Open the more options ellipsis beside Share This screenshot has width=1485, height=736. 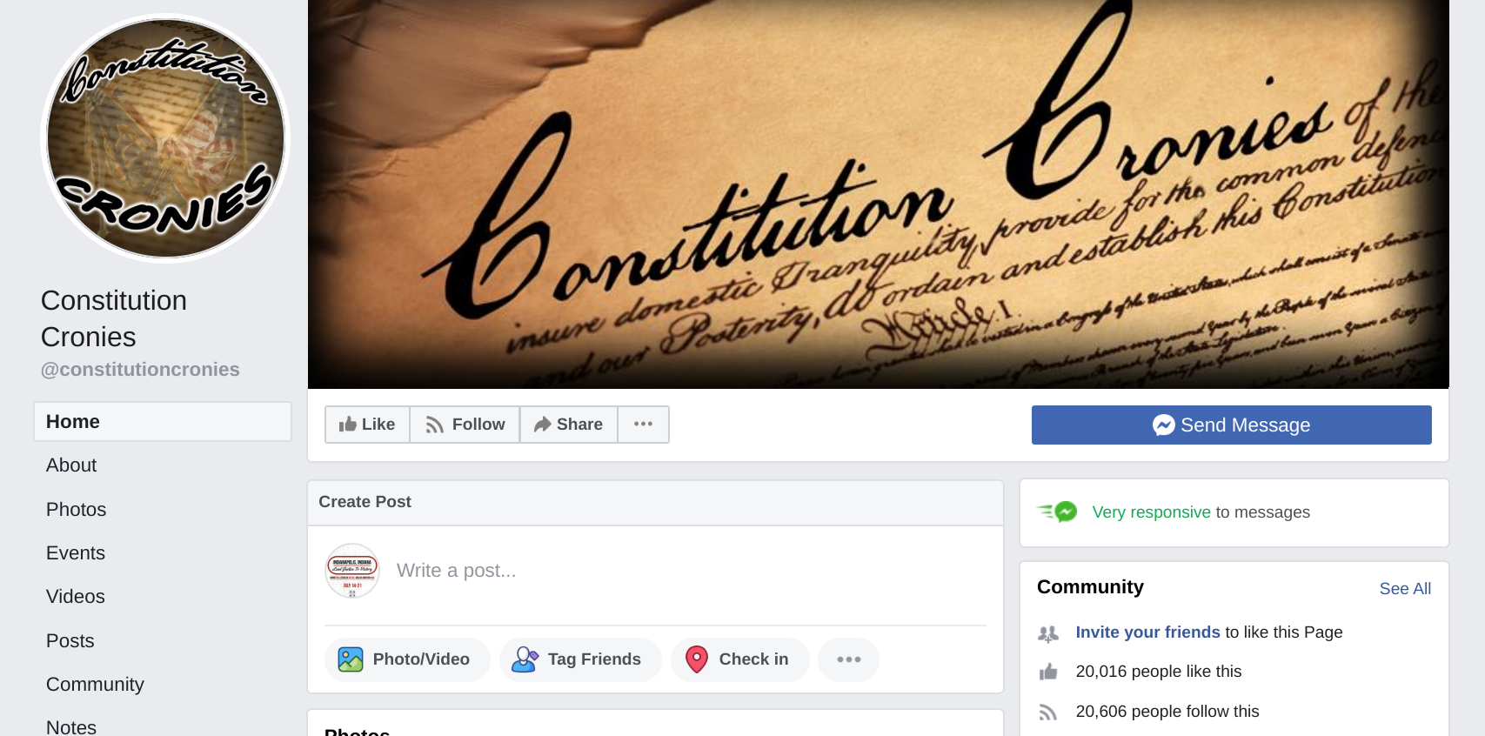(643, 425)
